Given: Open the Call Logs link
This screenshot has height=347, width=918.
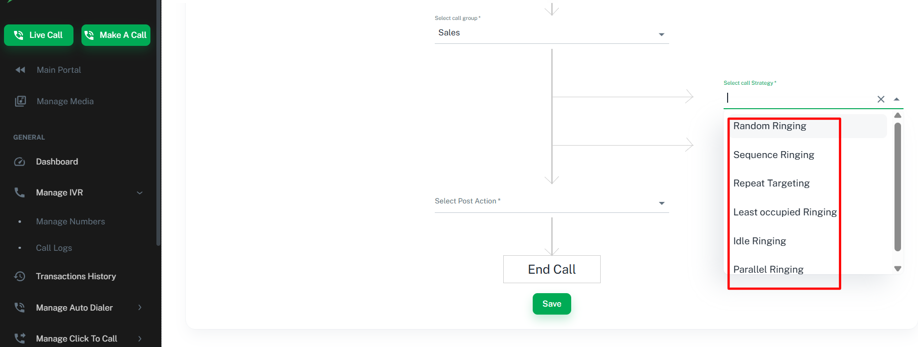Looking at the screenshot, I should pos(54,248).
